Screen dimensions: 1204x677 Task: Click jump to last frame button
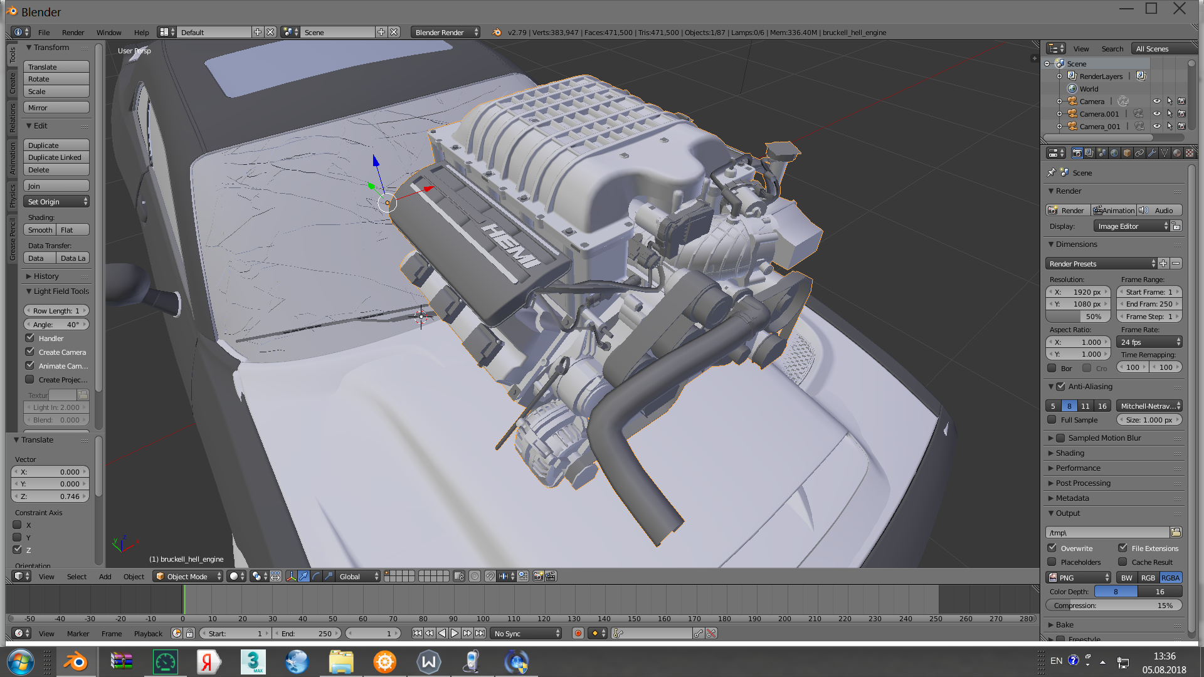[480, 633]
